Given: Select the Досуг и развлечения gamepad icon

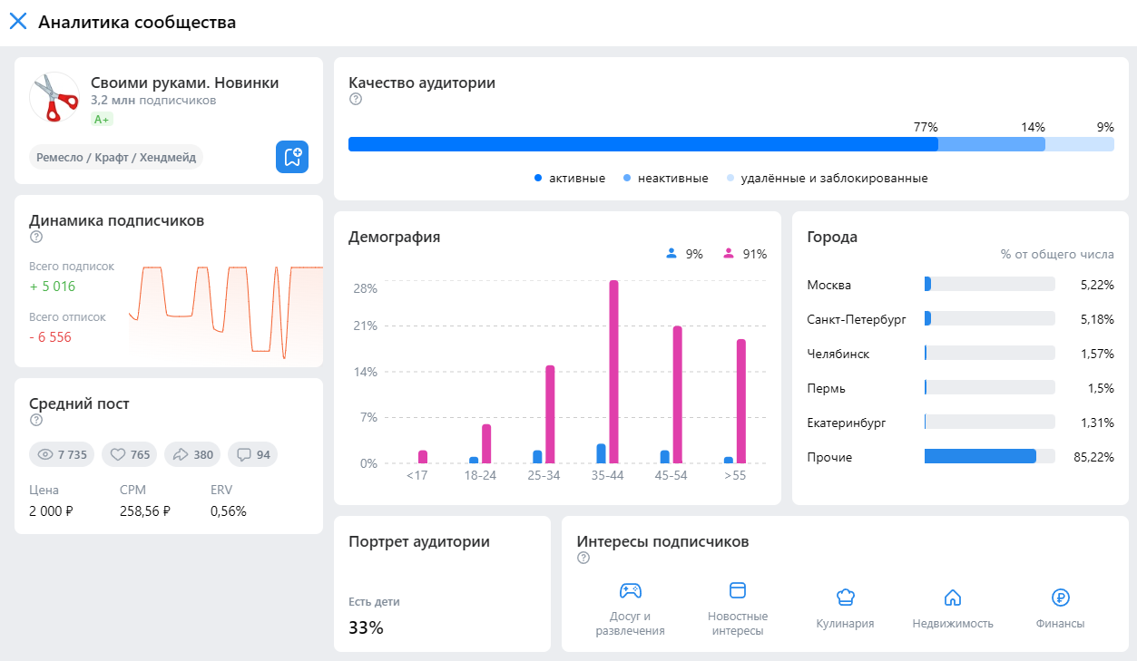Looking at the screenshot, I should pos(630,591).
